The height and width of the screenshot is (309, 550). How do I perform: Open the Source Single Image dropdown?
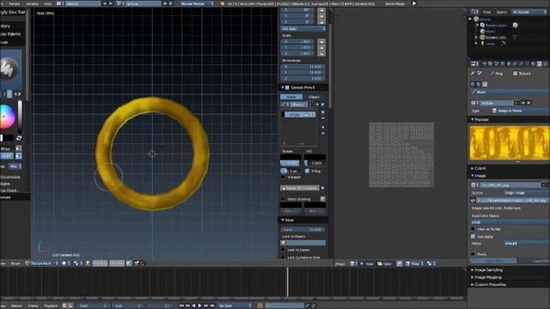coord(526,192)
